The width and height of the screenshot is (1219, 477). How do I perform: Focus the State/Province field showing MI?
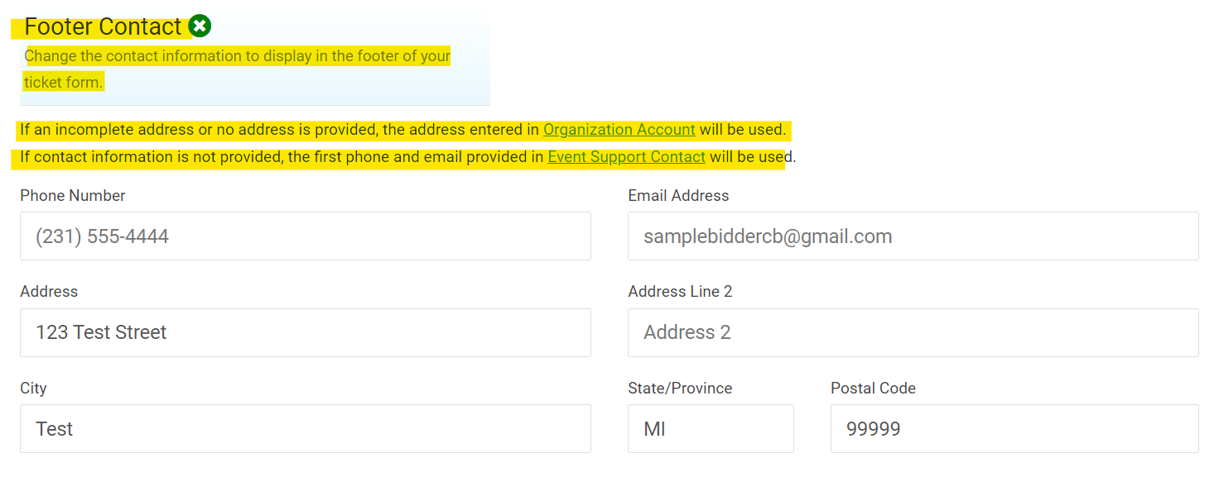pos(710,428)
